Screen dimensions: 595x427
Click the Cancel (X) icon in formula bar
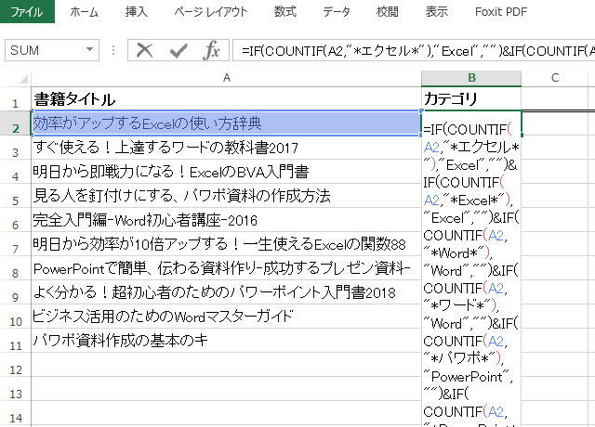[145, 50]
